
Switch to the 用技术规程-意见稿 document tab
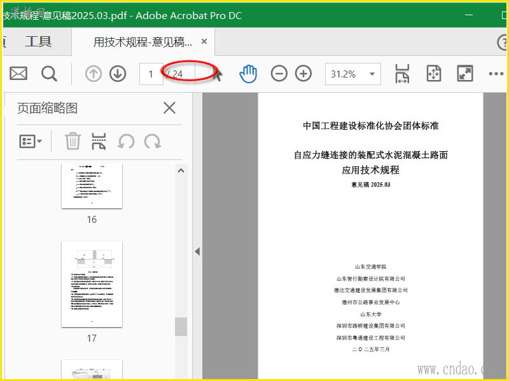(x=143, y=42)
